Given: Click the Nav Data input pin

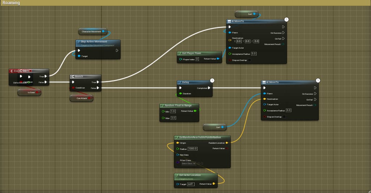Looking at the screenshot, I should (x=177, y=155).
